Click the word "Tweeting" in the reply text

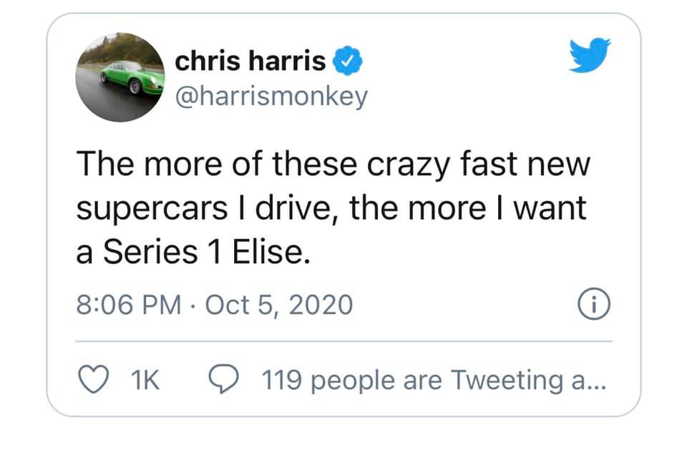click(507, 380)
